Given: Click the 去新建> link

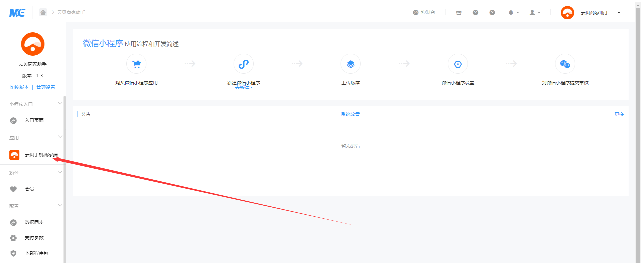Looking at the screenshot, I should tap(244, 88).
